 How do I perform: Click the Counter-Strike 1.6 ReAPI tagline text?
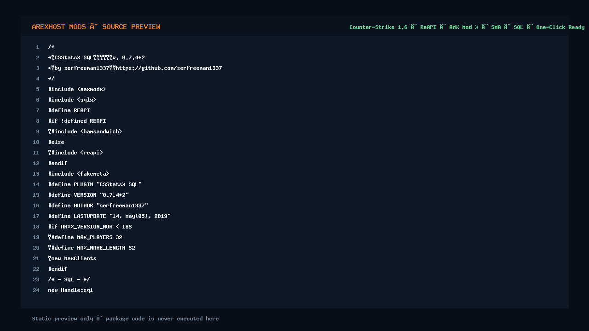pyautogui.click(x=467, y=27)
